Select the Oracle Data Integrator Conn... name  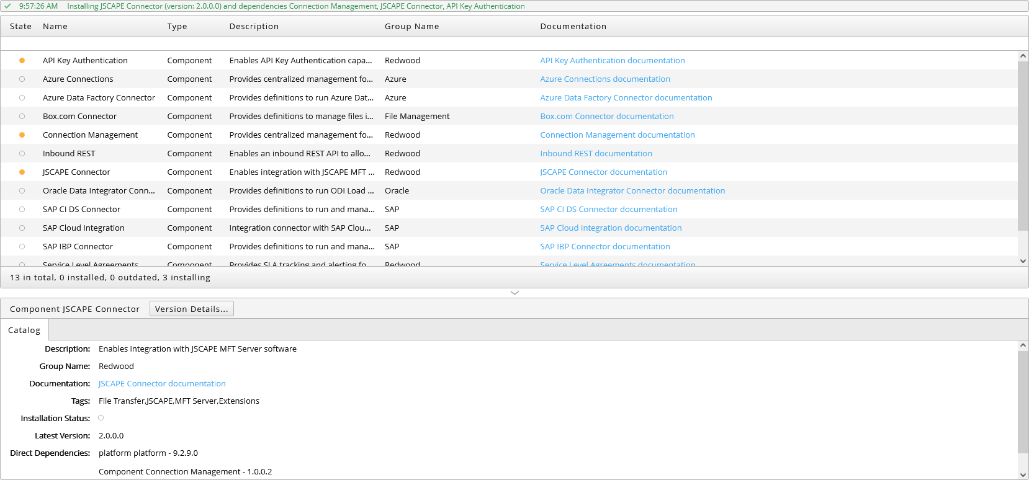(99, 191)
